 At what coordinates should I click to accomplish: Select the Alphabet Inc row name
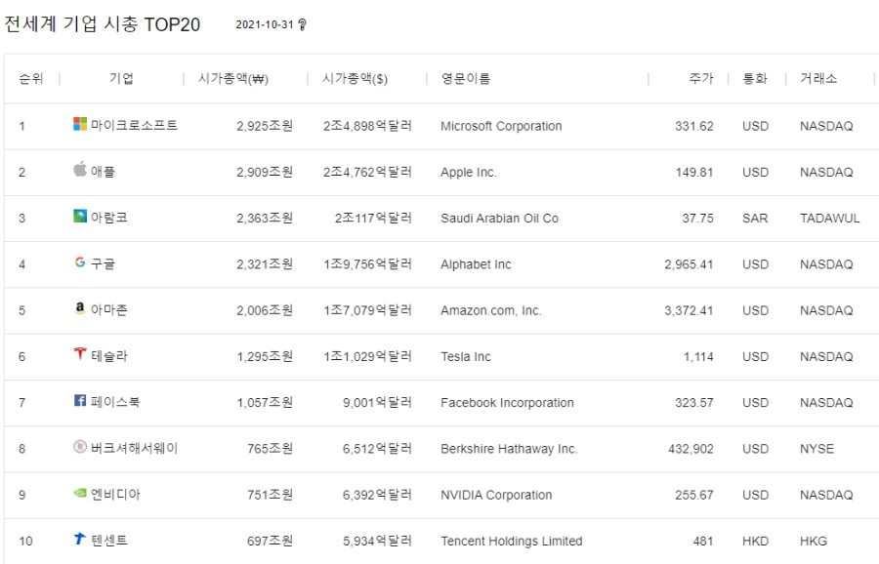476,264
